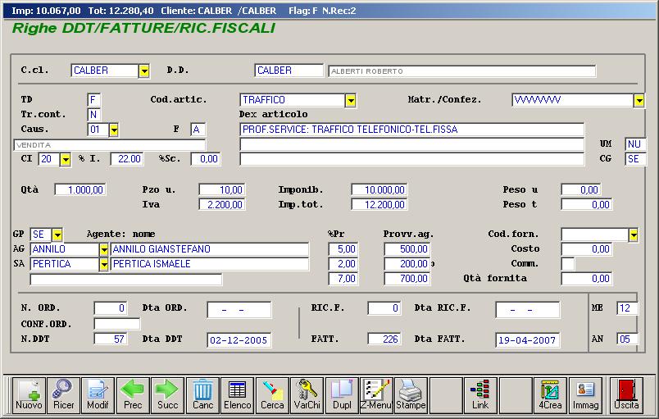659x419 pixels.
Task: Go to previous record with Prec arrow
Action: click(133, 395)
